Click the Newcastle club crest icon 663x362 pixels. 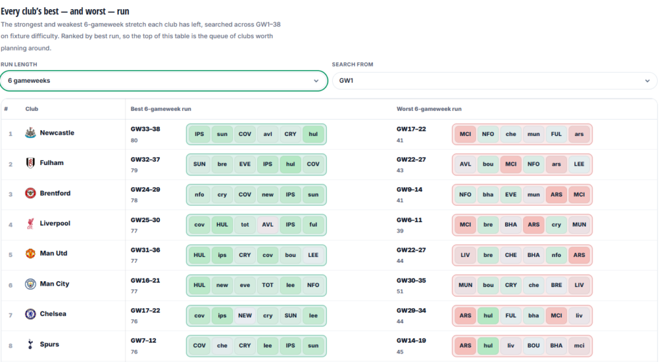click(x=30, y=133)
